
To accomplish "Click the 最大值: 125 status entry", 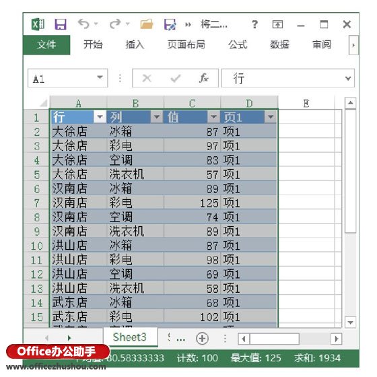I will point(255,358).
